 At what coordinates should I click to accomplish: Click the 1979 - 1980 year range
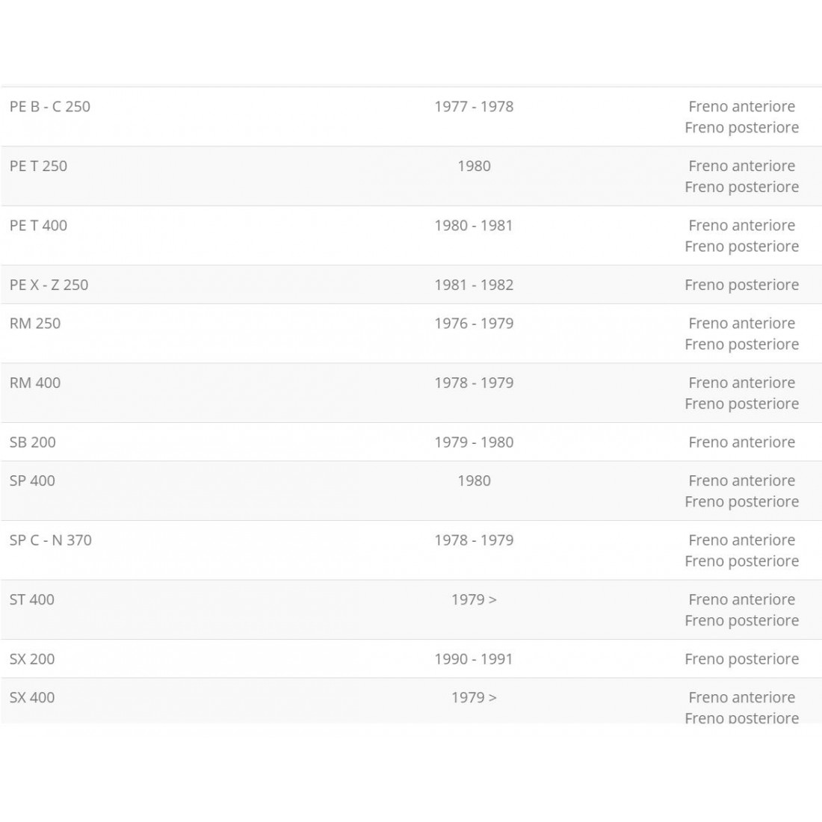pos(474,442)
